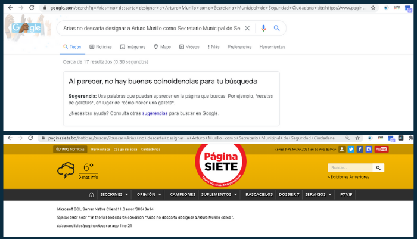Submit Página Siete search with magnifier
417x239 pixels.
(x=378, y=167)
